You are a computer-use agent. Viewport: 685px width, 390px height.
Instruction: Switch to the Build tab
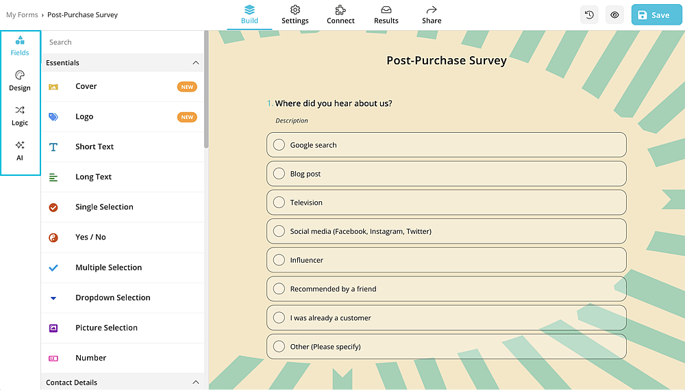pos(249,15)
